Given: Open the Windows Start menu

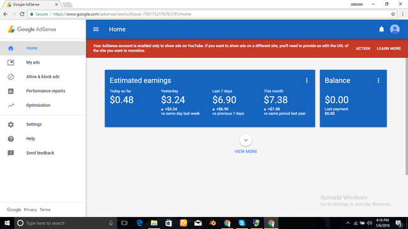Looking at the screenshot, I should point(7,223).
